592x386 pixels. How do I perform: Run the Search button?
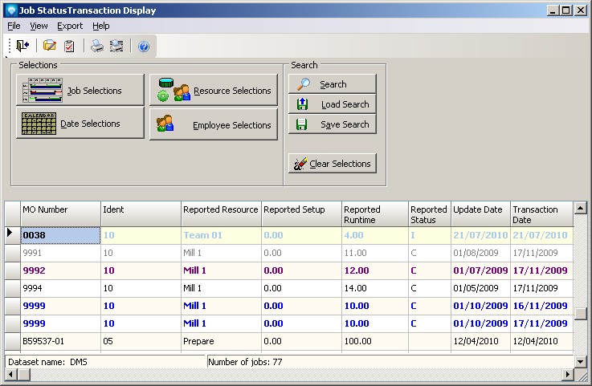pos(332,84)
